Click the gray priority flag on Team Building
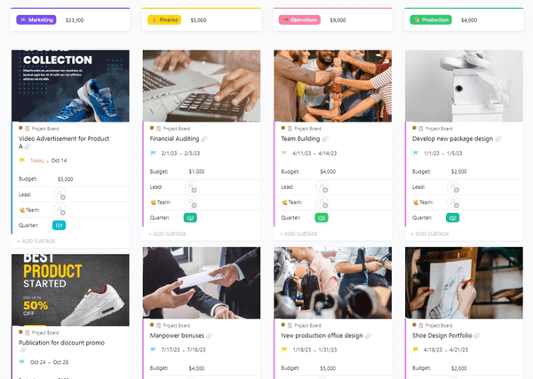533x379 pixels. 284,154
